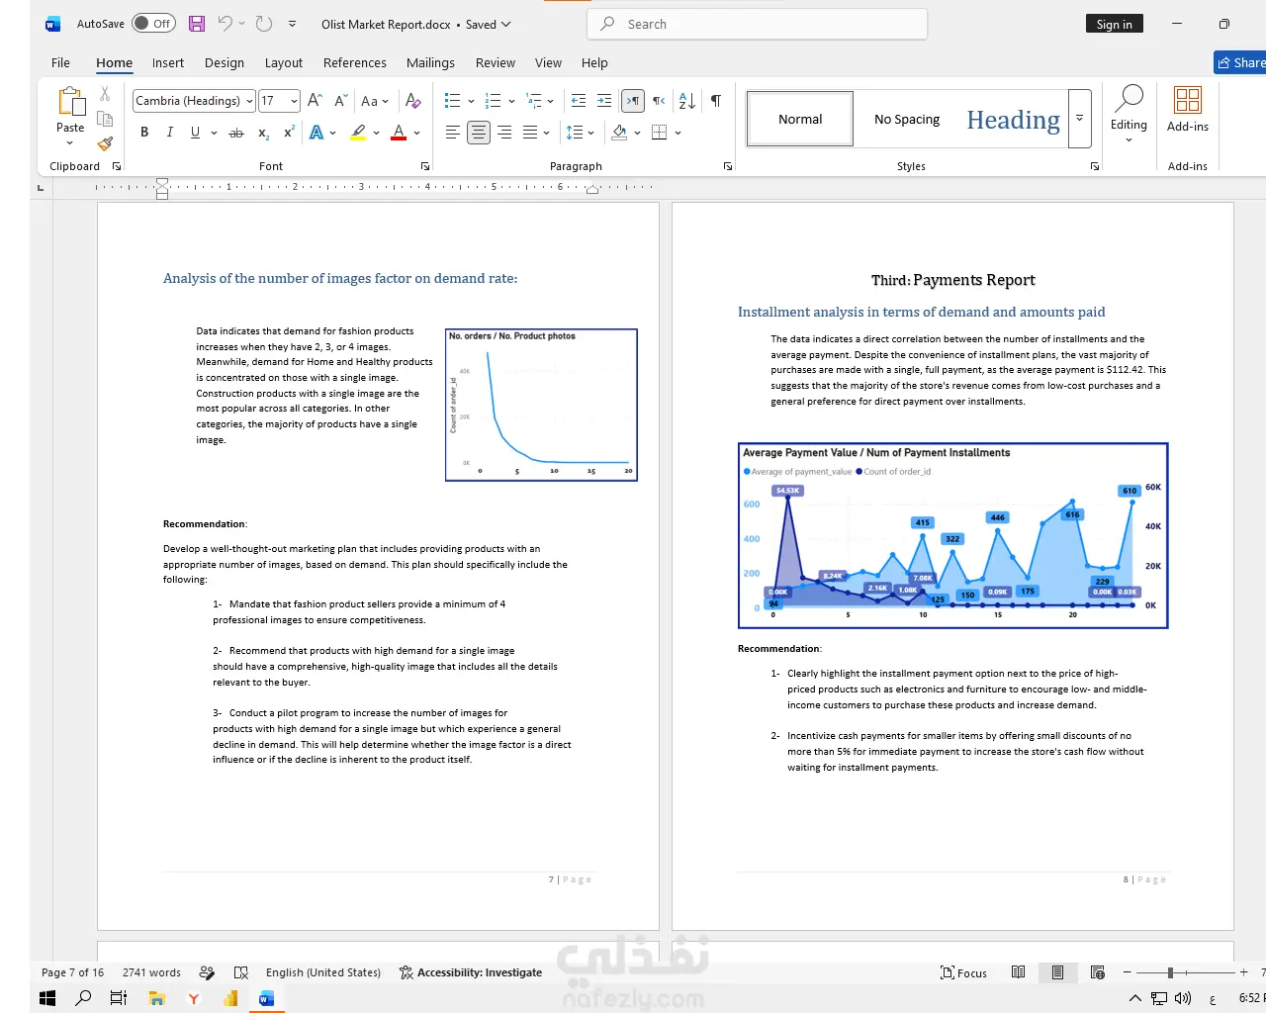Switch to Design tab
This screenshot has height=1013, width=1266.
point(225,62)
